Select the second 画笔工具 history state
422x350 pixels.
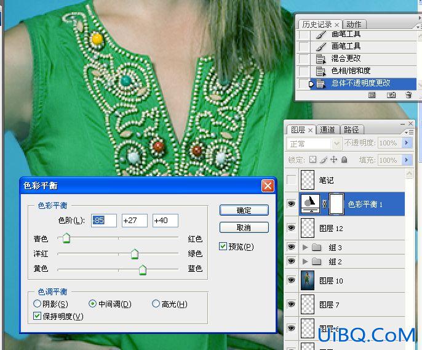(x=357, y=46)
